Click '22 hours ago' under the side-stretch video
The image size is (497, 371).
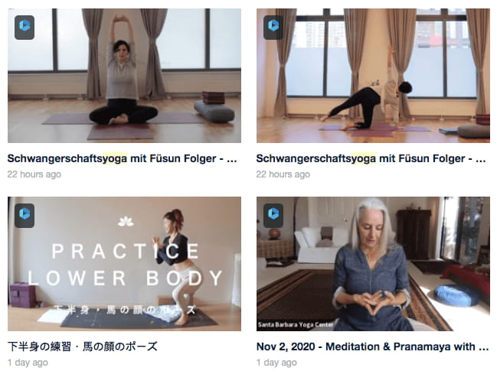(x=283, y=174)
